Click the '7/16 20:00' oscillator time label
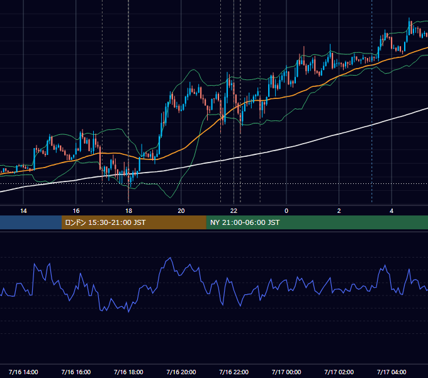 181,372
